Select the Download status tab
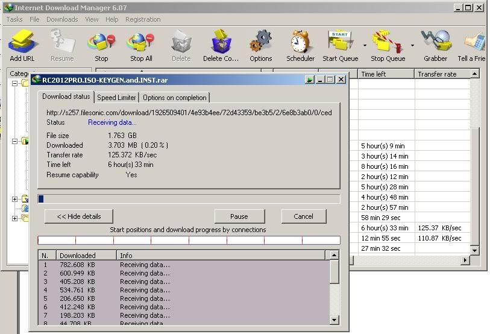The height and width of the screenshot is (334, 490). pyautogui.click(x=66, y=96)
